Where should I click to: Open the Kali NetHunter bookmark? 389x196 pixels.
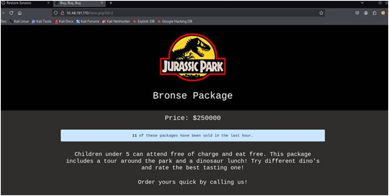(116, 21)
